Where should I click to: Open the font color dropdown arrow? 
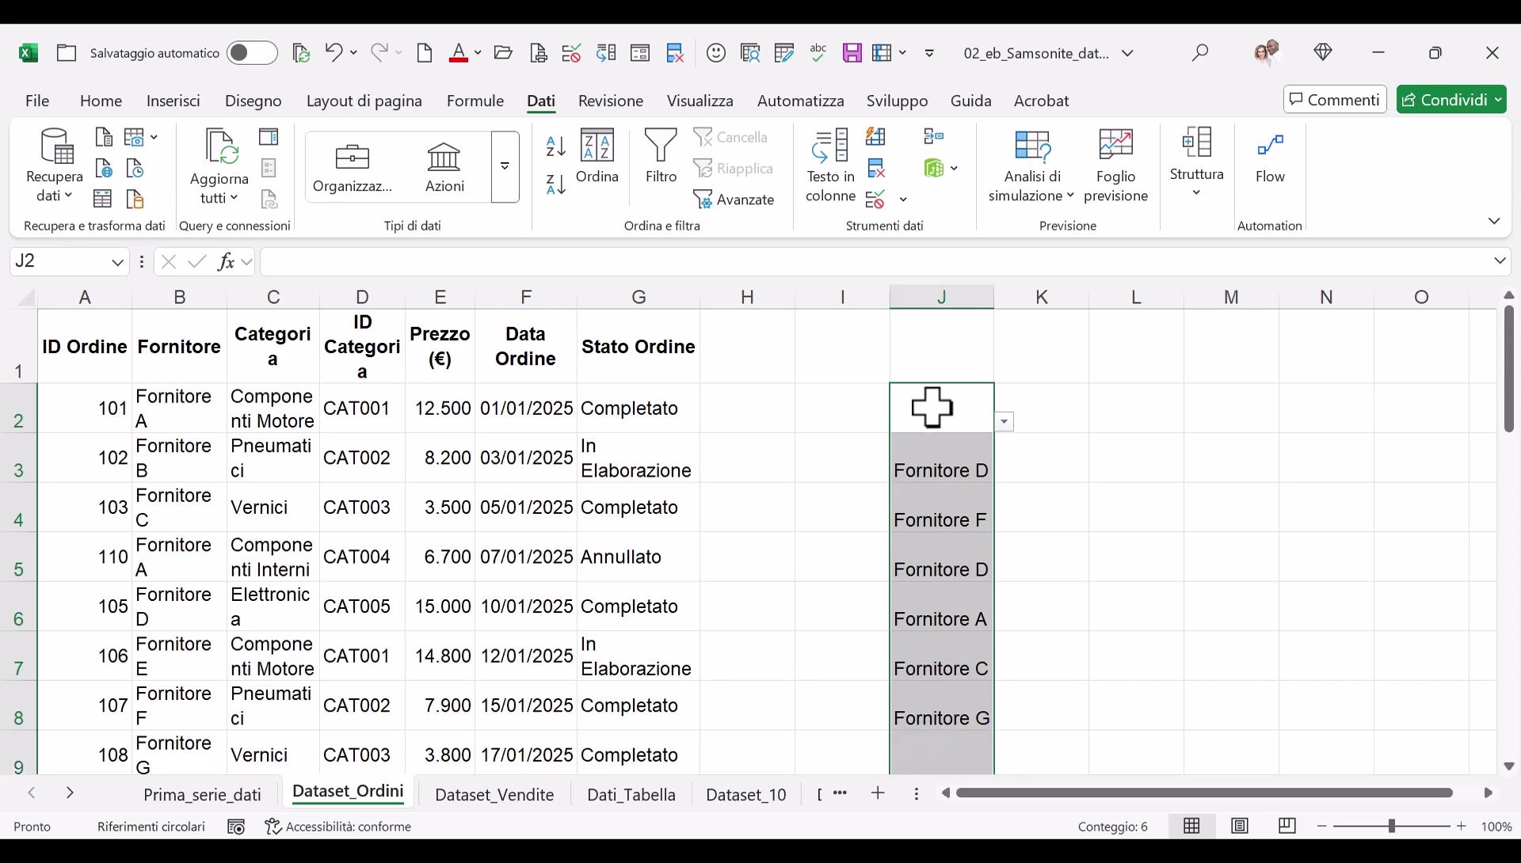tap(478, 53)
